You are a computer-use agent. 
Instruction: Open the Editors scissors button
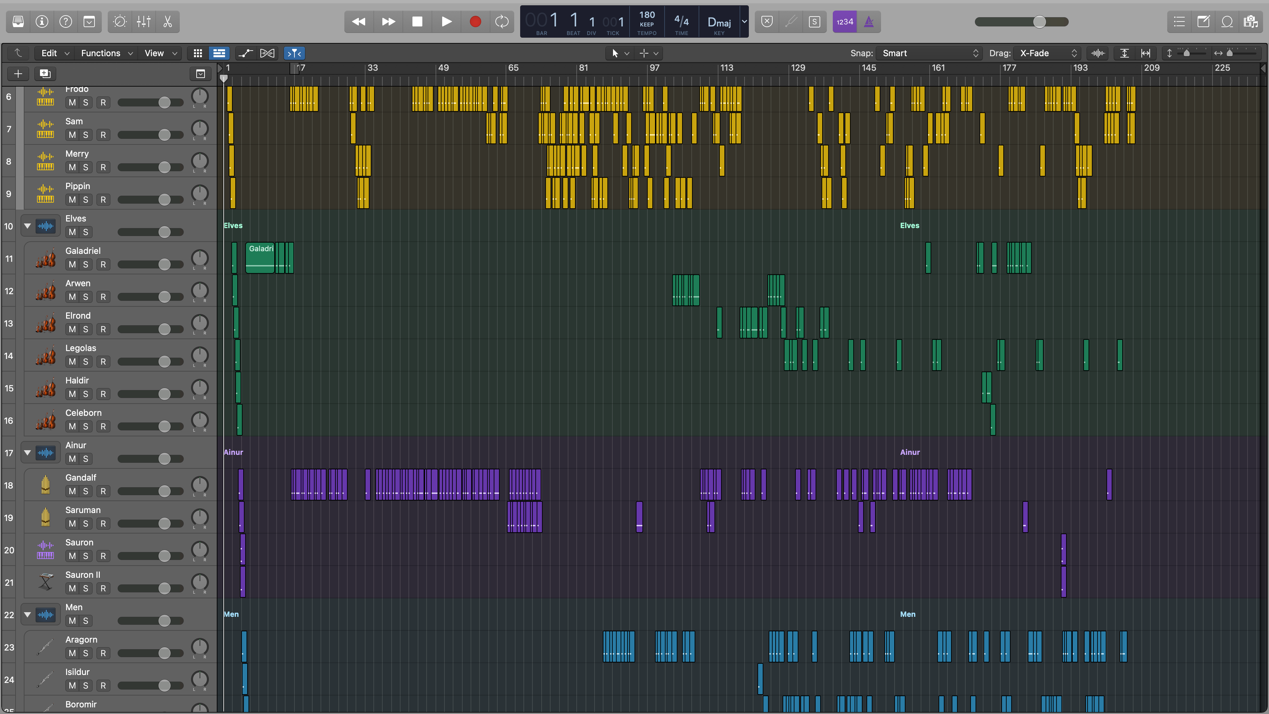point(168,22)
